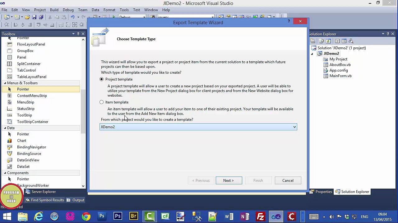
Task: Open the Window menu
Action: coord(151,10)
